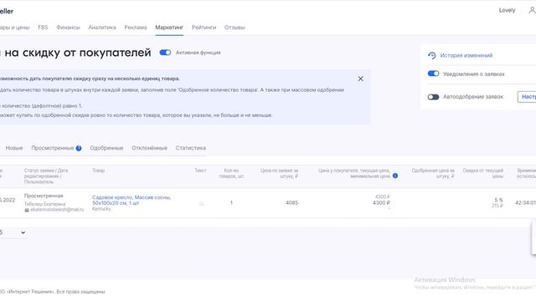Image resolution: width=536 pixels, height=301 pixels.
Task: Open the Рейтинги tab
Action: pyautogui.click(x=204, y=28)
